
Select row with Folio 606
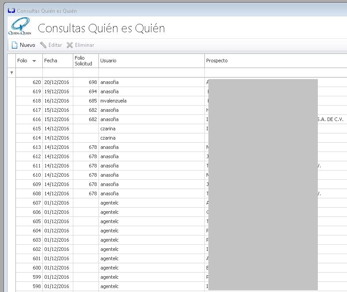(x=181, y=212)
